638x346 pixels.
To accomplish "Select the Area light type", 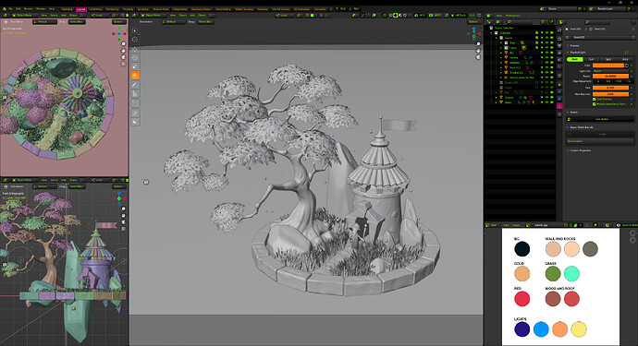I will [625, 59].
